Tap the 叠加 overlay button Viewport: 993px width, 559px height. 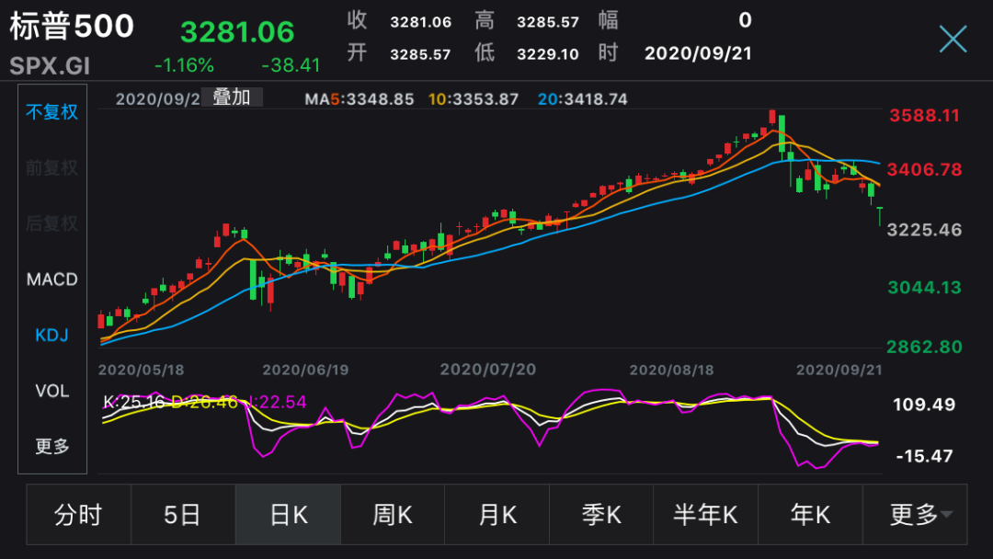pos(232,97)
